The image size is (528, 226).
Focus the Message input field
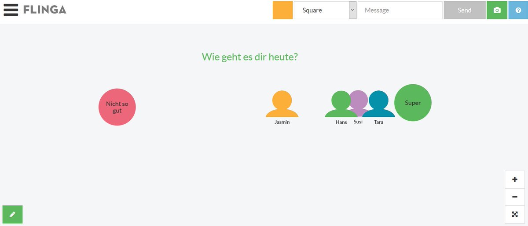point(400,10)
